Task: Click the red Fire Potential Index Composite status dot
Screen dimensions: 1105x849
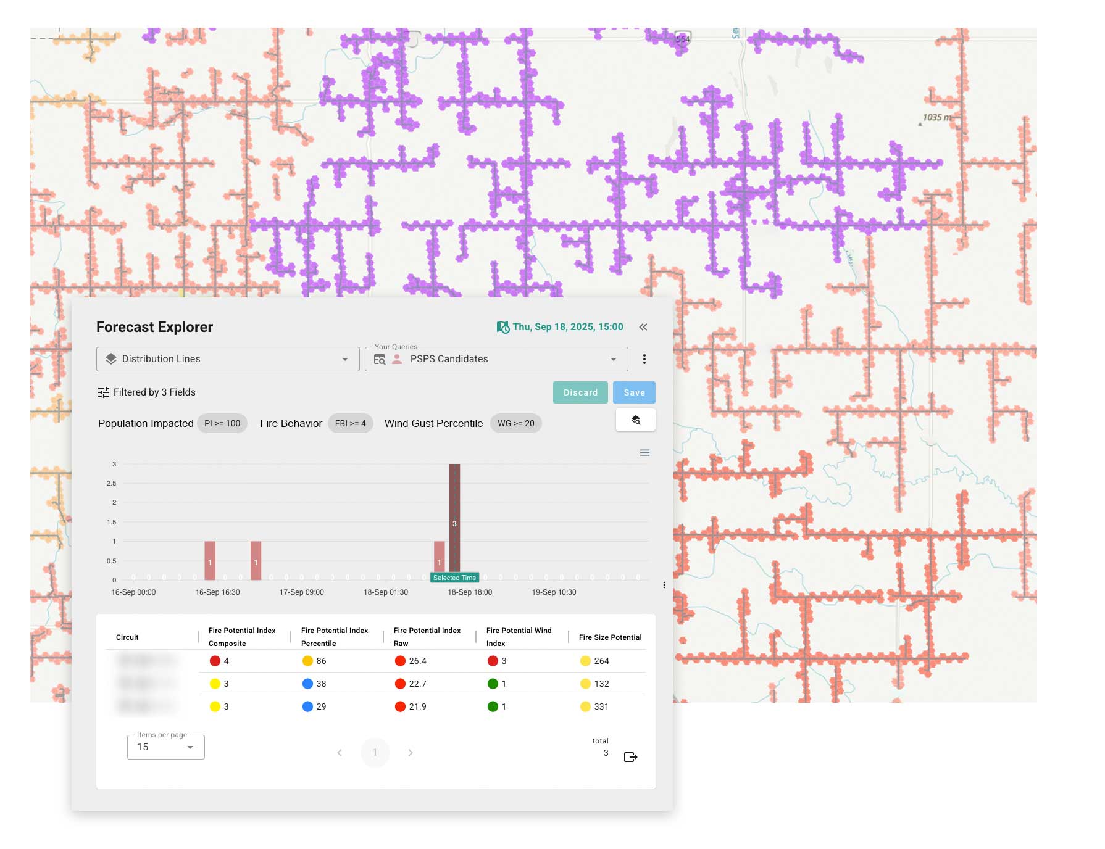Action: pyautogui.click(x=214, y=660)
